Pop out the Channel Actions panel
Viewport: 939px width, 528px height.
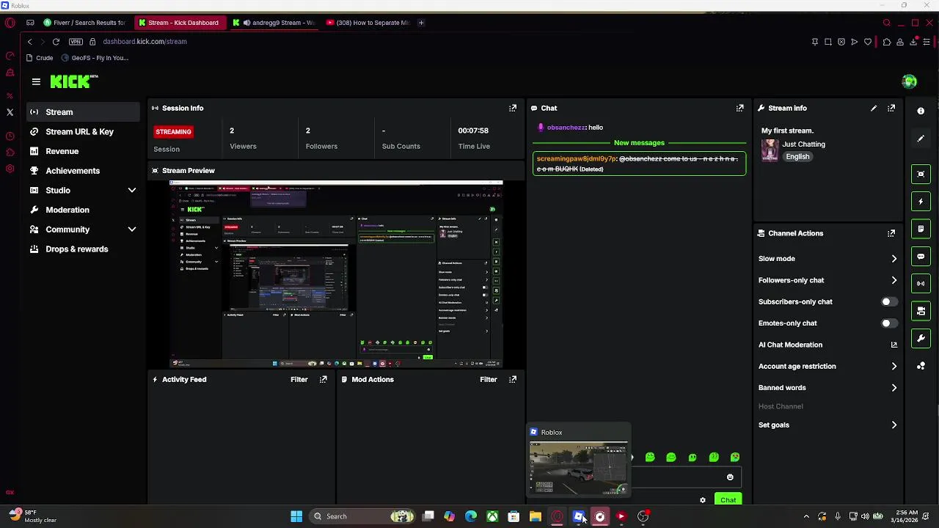point(891,233)
